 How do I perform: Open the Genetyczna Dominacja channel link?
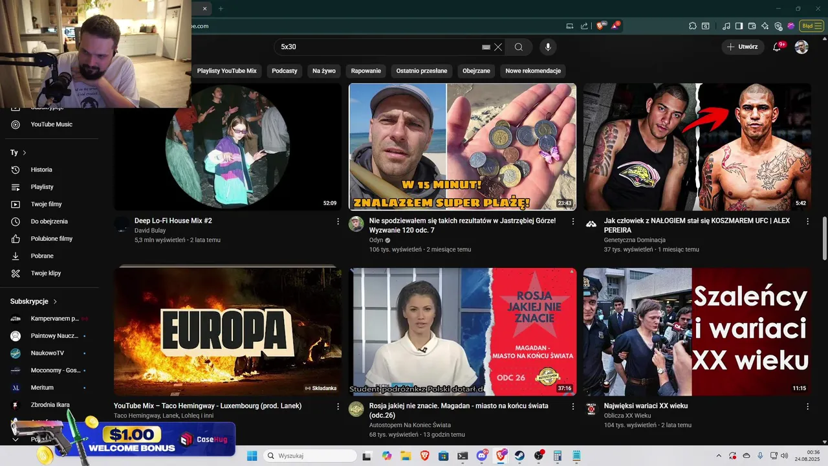click(x=635, y=240)
